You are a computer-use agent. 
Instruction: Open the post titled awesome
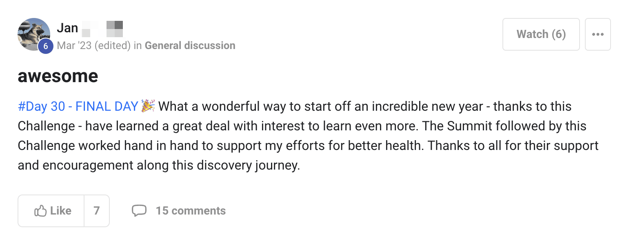pyautogui.click(x=58, y=76)
